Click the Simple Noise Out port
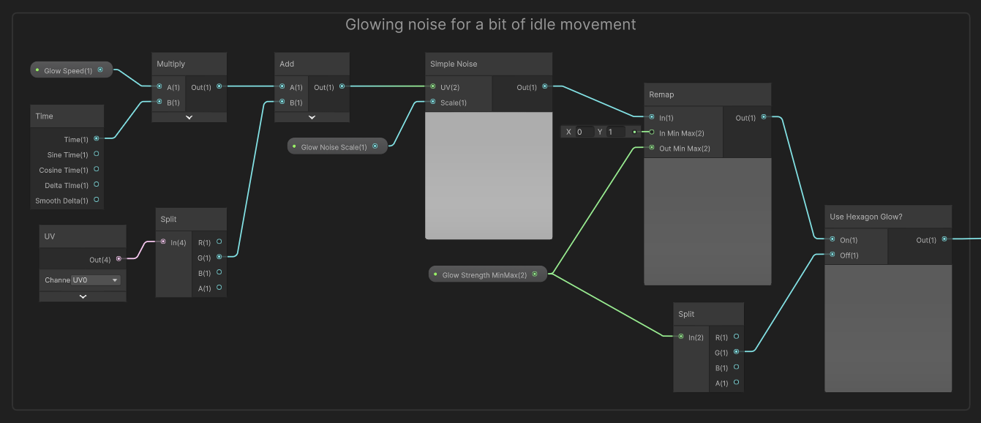The image size is (981, 423). click(544, 87)
